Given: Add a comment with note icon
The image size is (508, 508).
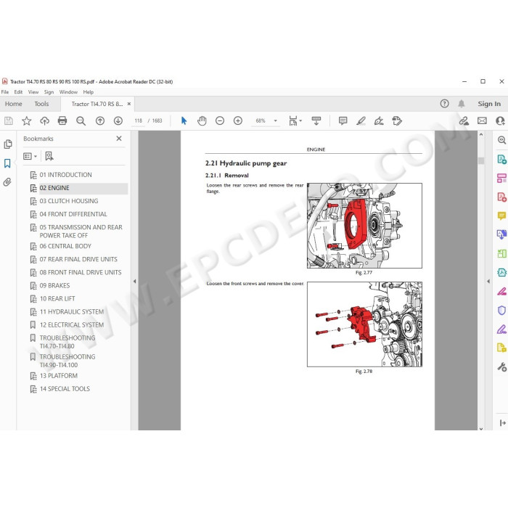Looking at the screenshot, I should point(343,121).
